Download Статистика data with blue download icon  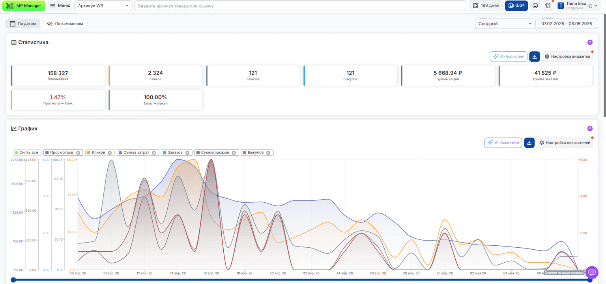535,57
